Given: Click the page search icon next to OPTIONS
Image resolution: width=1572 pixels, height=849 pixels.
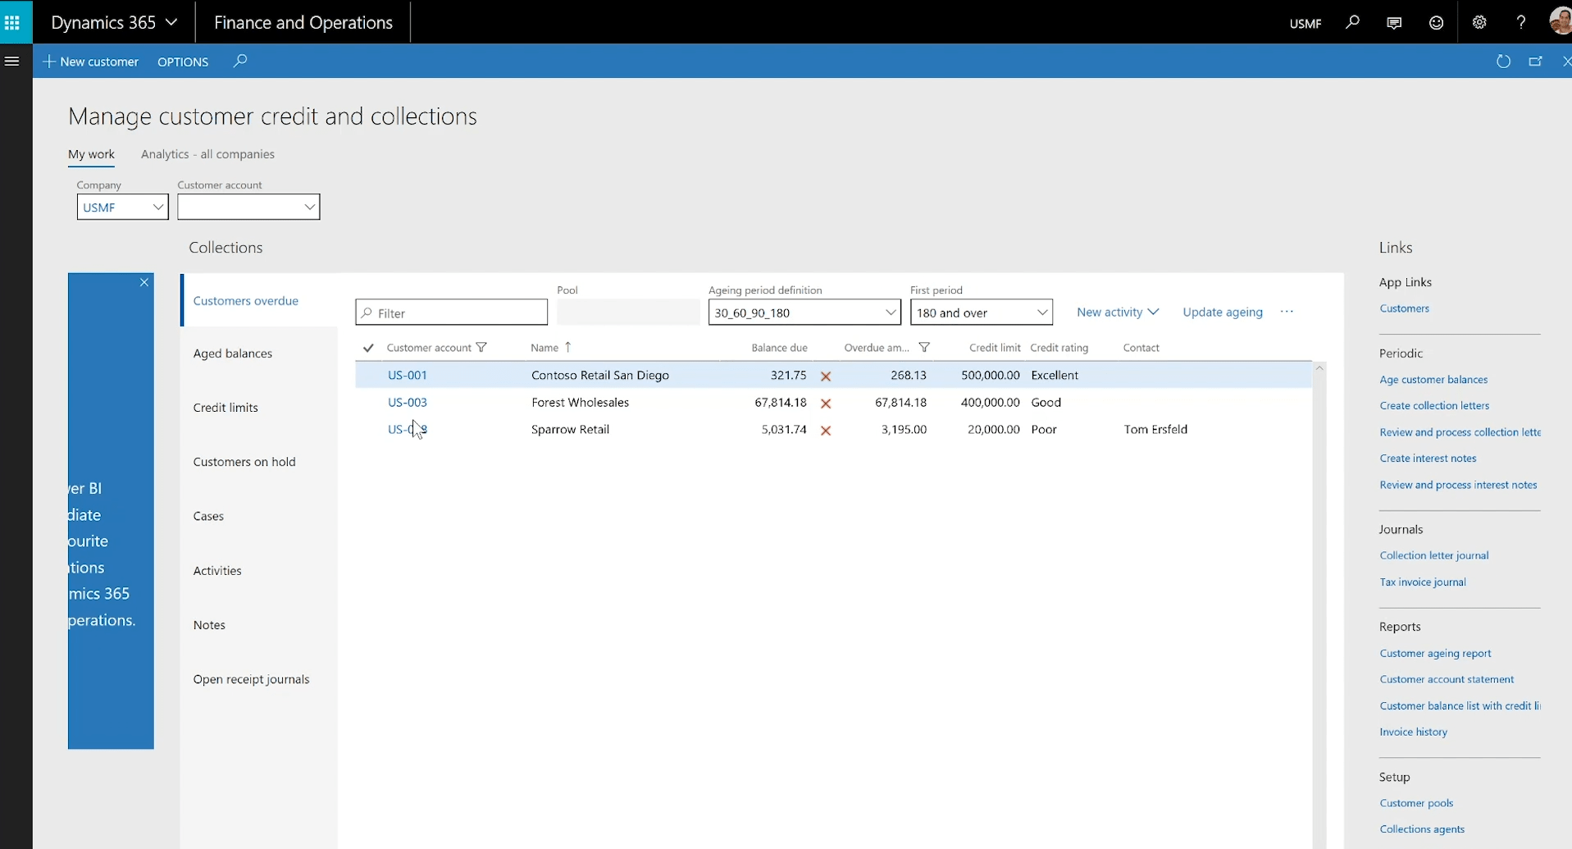Looking at the screenshot, I should coord(239,61).
